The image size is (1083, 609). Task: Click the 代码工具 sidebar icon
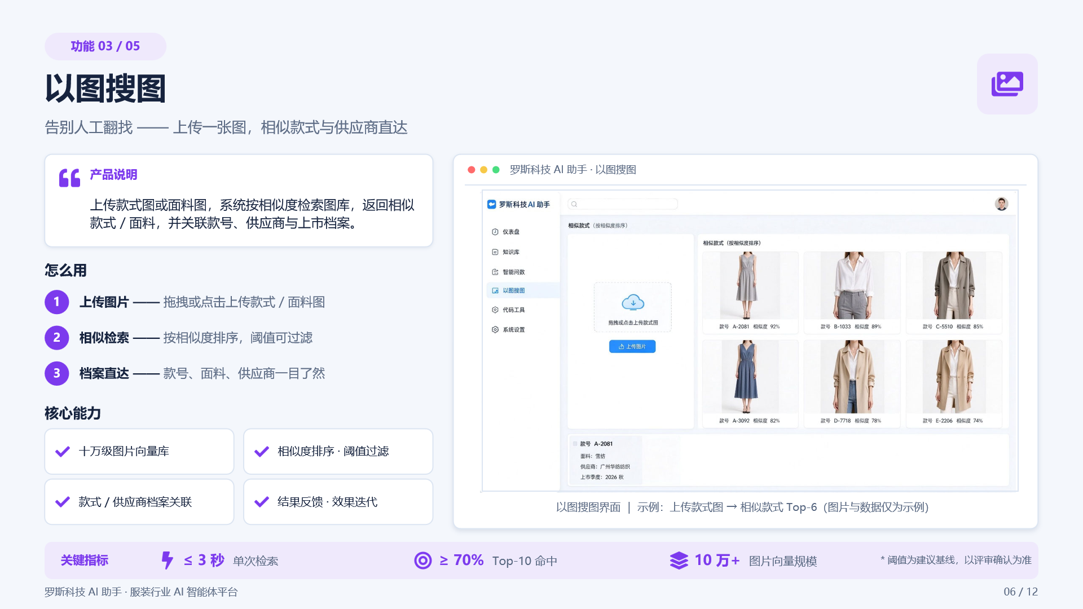pyautogui.click(x=495, y=310)
